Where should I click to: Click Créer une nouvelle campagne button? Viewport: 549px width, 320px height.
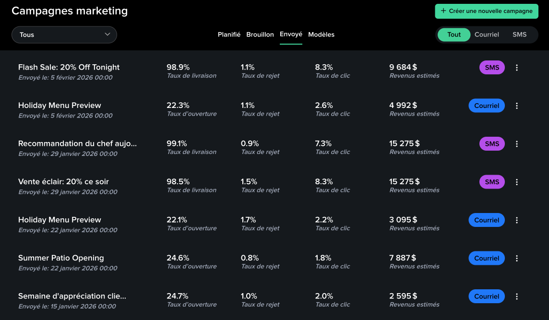click(x=486, y=11)
